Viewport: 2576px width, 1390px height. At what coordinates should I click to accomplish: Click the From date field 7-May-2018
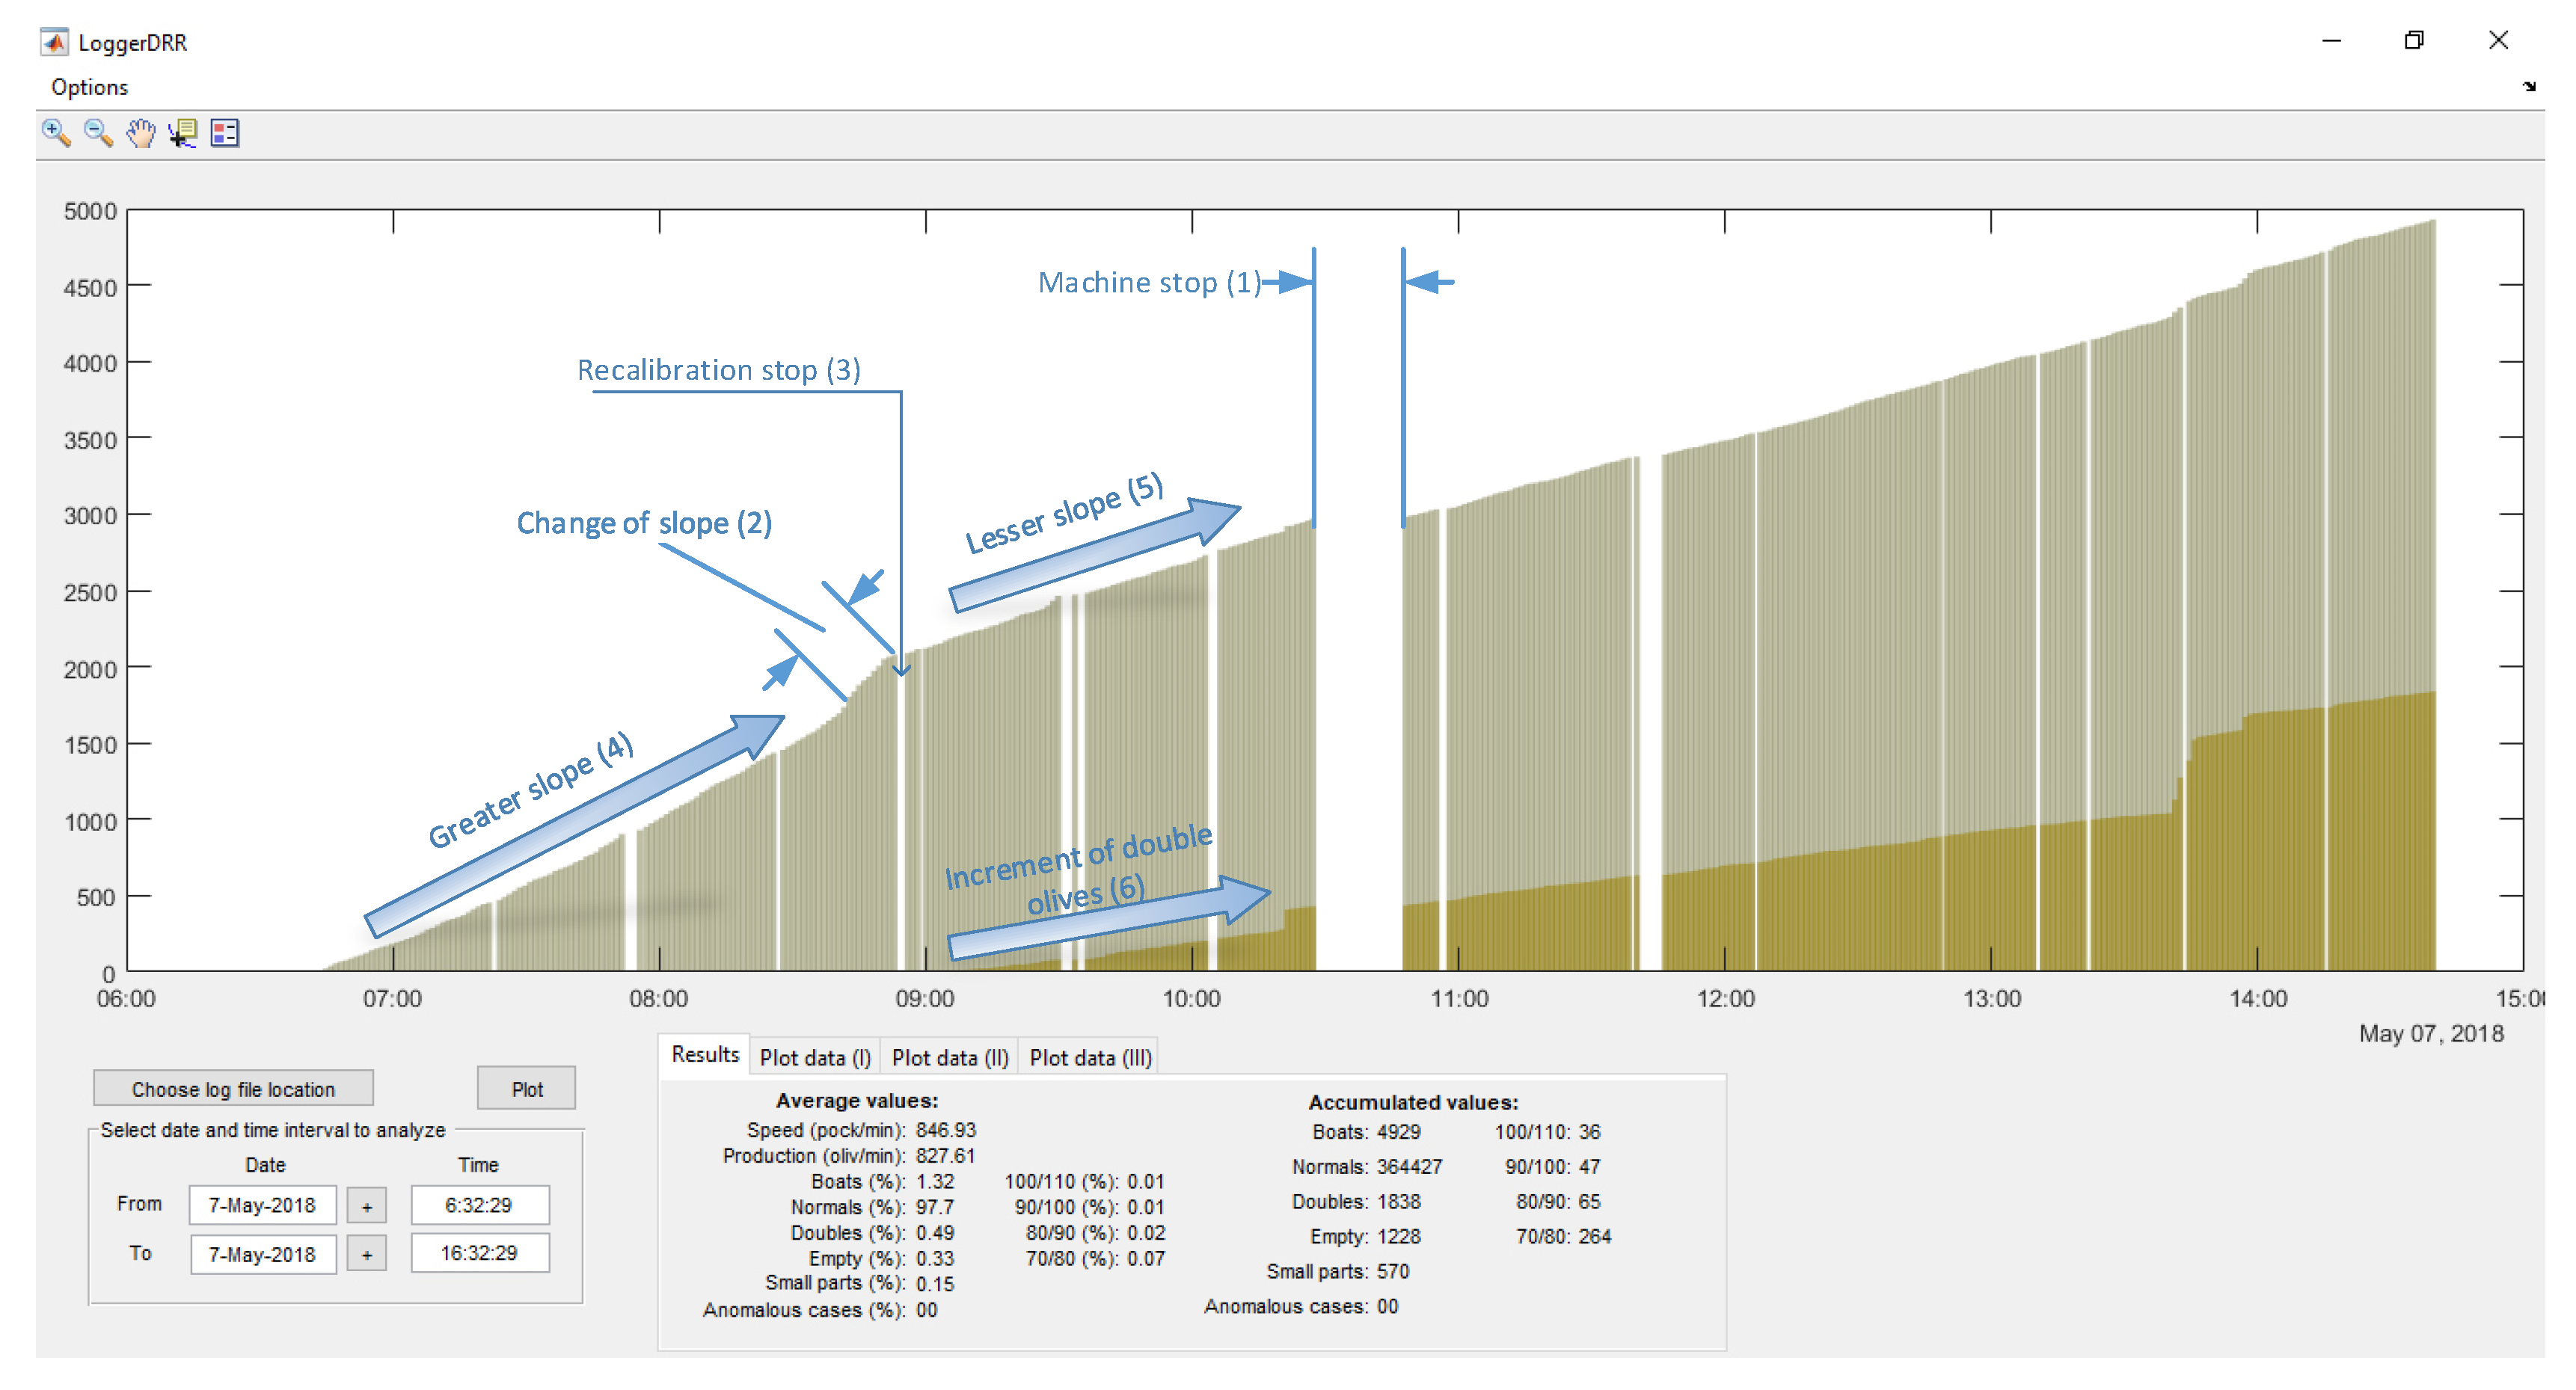coord(262,1206)
